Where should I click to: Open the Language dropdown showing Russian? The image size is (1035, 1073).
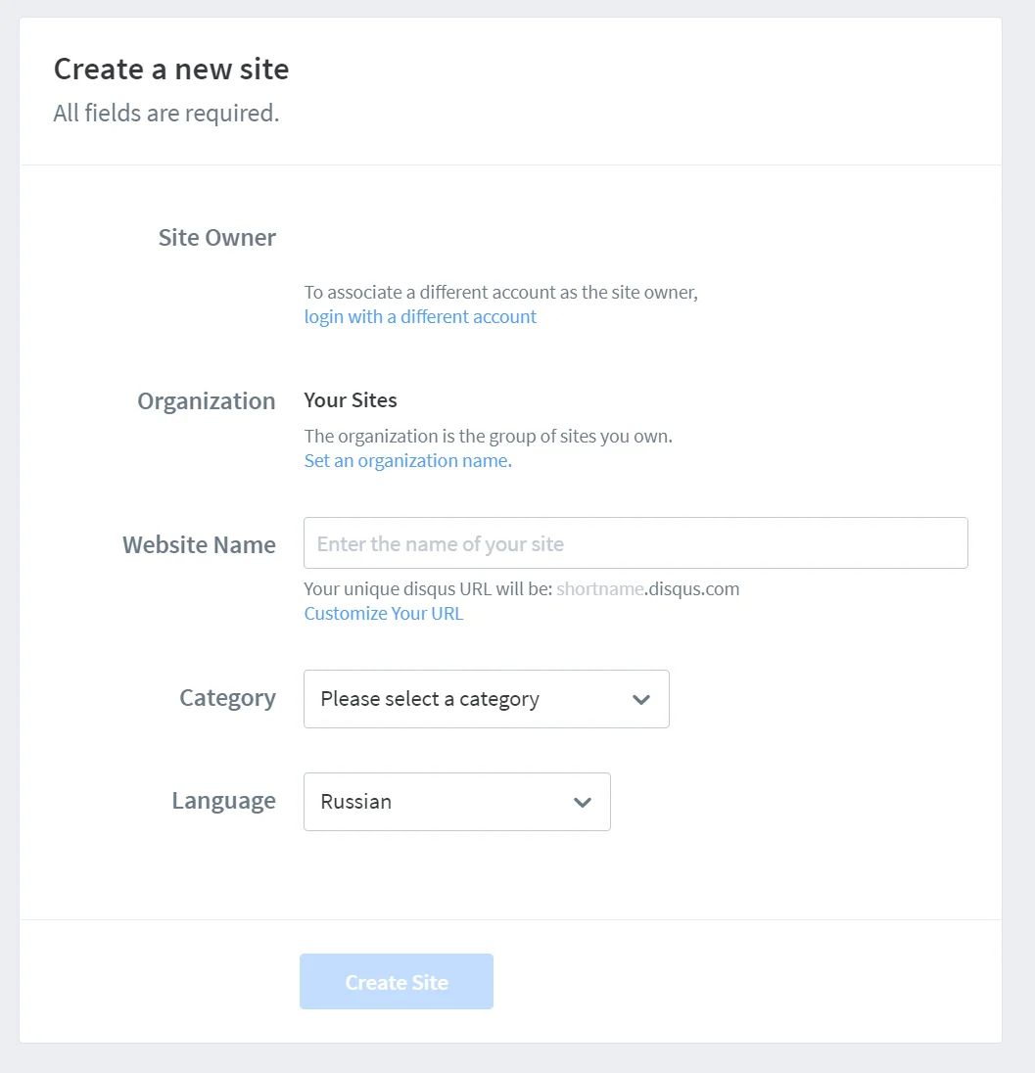(456, 802)
